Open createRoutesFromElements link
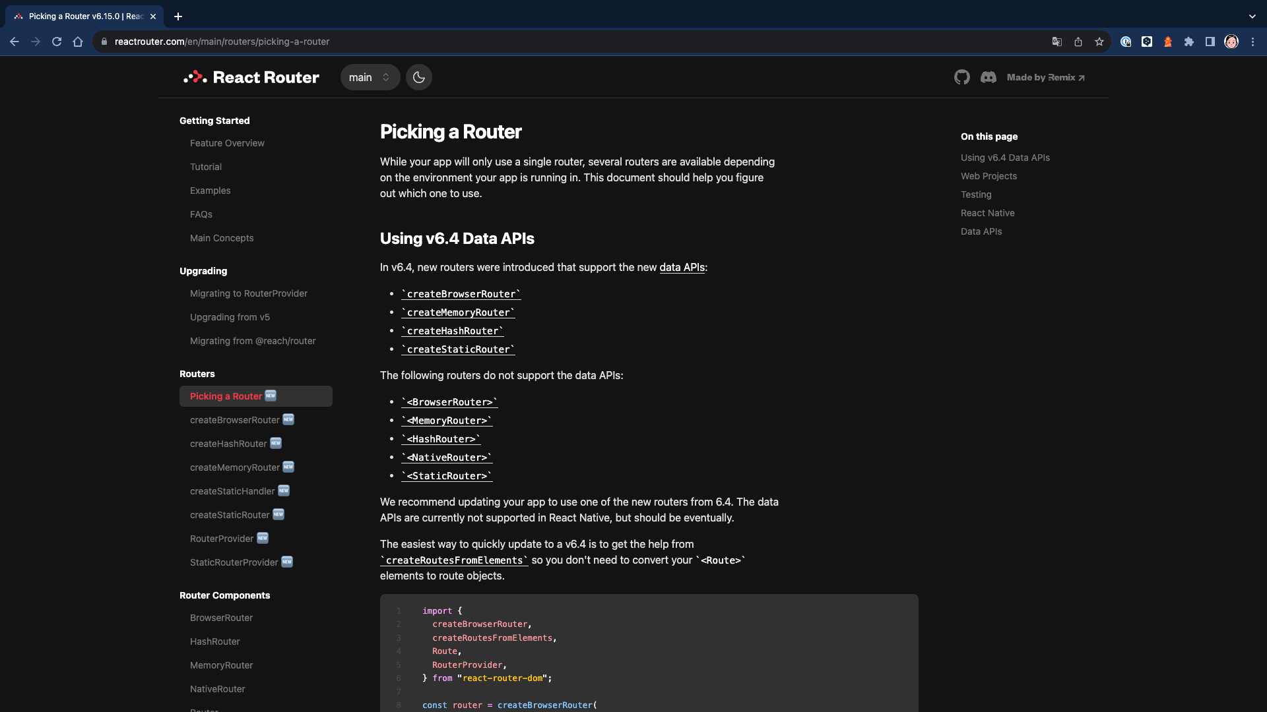This screenshot has height=712, width=1267. coord(454,560)
